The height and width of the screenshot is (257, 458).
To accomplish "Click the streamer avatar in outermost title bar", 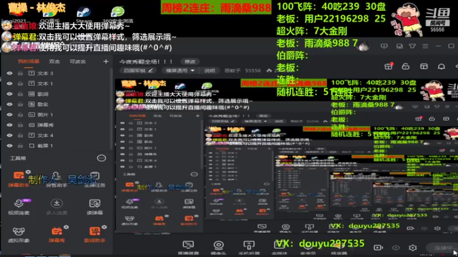I will pos(364,46).
